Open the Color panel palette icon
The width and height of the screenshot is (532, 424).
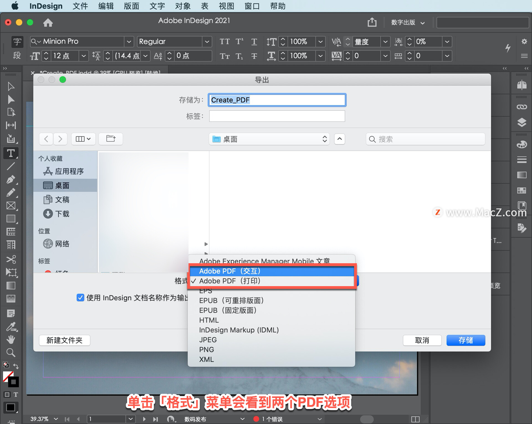point(522,144)
